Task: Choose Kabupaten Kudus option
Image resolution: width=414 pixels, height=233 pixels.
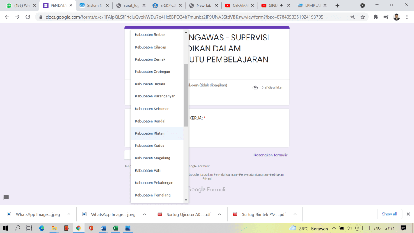Action: [150, 146]
